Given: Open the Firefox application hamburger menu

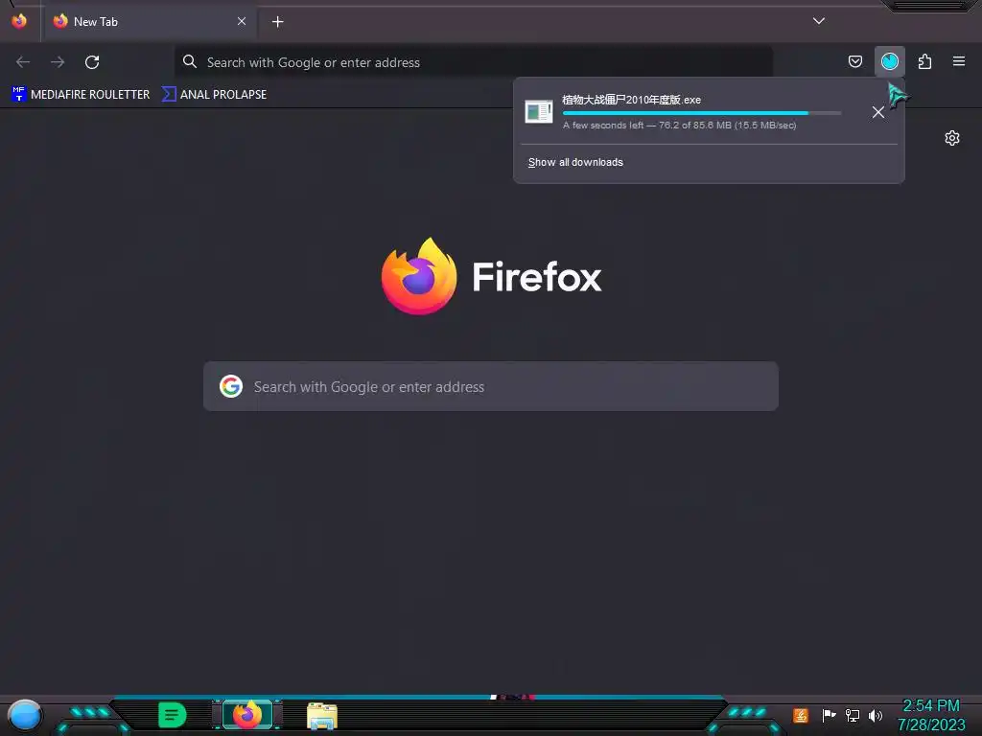Looking at the screenshot, I should [959, 61].
